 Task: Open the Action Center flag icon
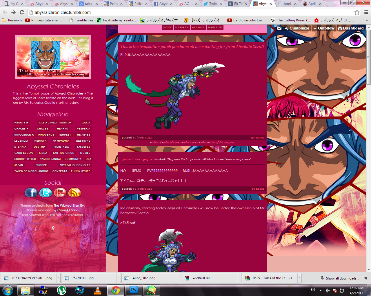tap(335, 290)
